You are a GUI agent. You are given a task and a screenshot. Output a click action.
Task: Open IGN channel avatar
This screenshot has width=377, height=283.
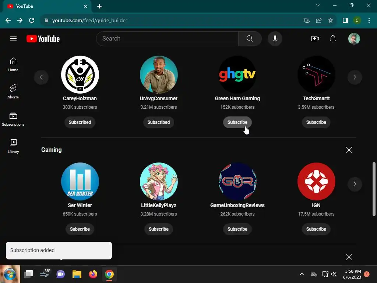point(316,181)
